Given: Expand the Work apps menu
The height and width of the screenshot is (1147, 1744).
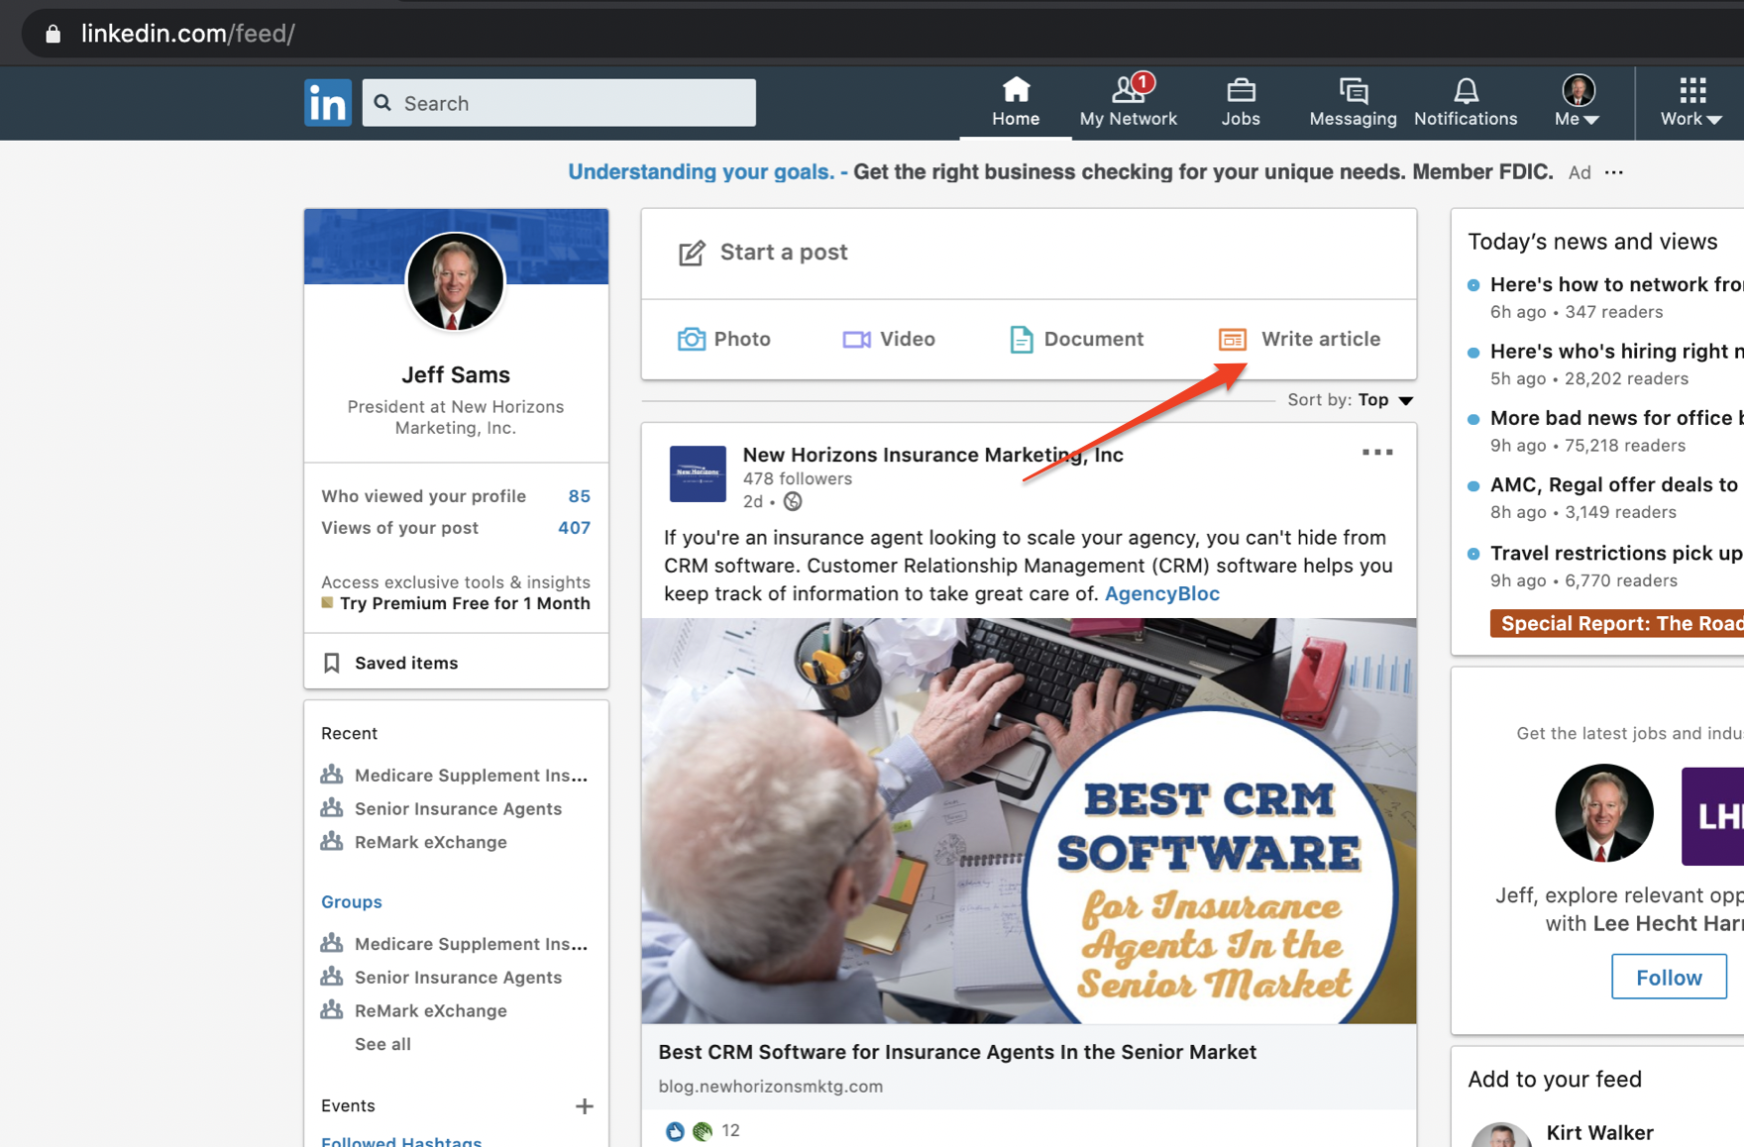Looking at the screenshot, I should 1691,103.
